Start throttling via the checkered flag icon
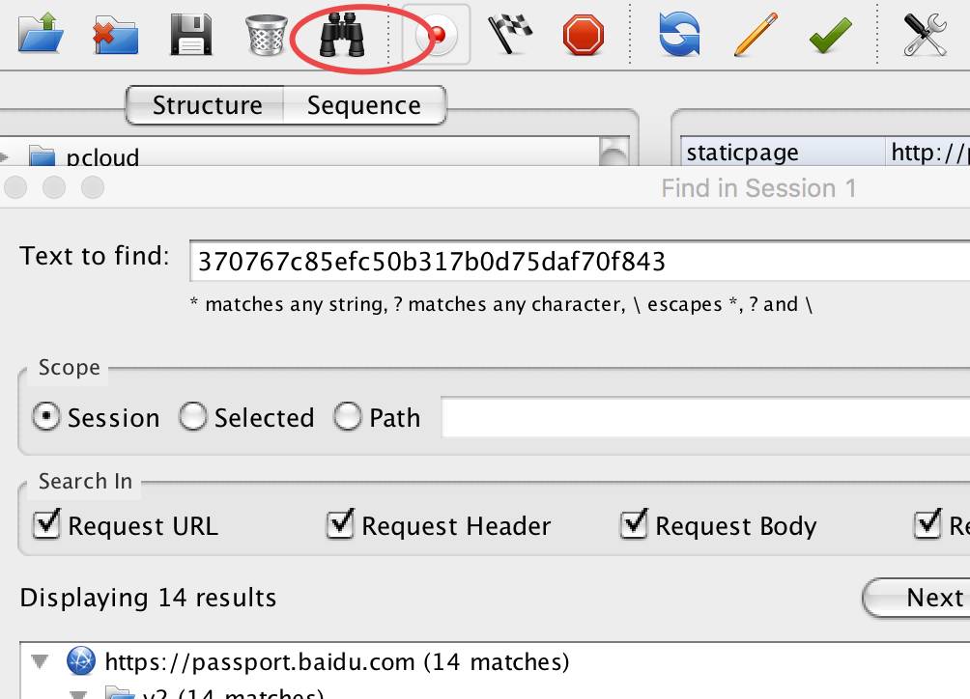Viewport: 970px width, 699px height. coord(510,34)
